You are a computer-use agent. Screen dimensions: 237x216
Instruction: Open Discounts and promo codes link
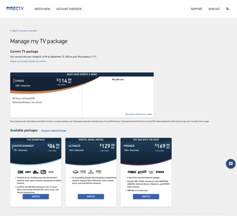pos(138,114)
